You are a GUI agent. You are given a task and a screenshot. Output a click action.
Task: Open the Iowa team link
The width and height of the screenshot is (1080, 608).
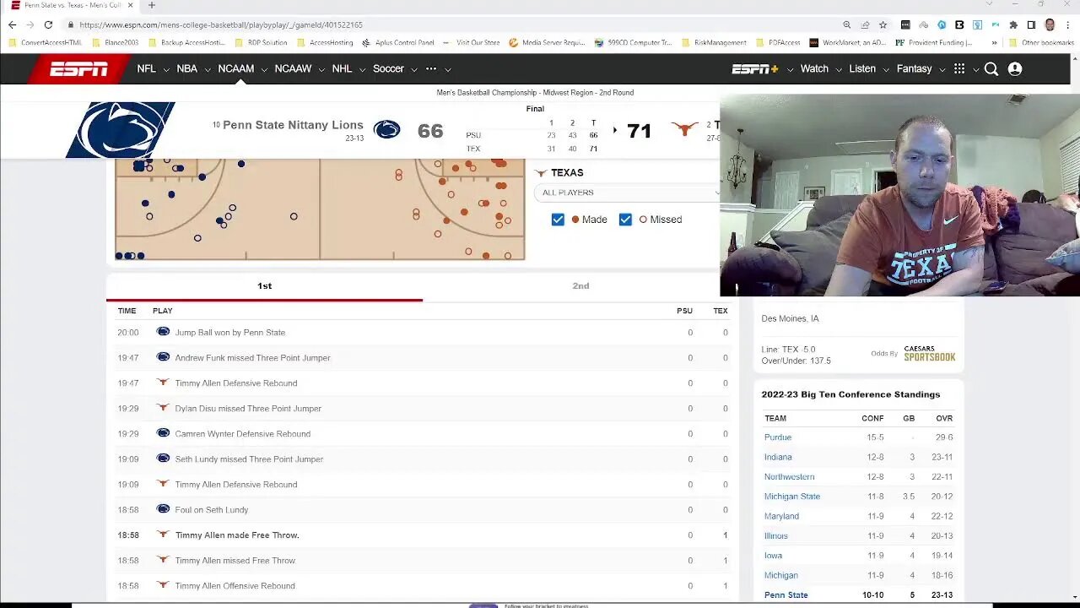click(x=773, y=556)
